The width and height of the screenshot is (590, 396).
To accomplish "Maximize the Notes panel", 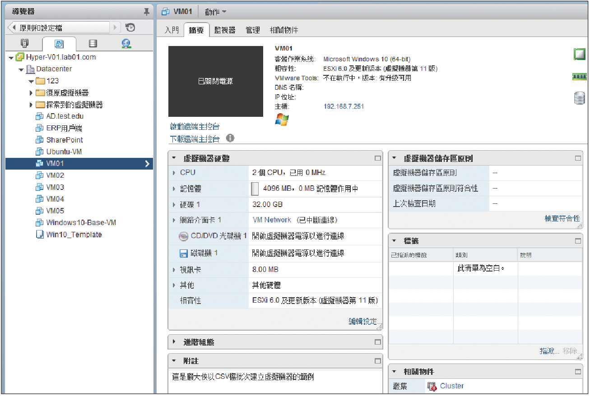I will 378,361.
